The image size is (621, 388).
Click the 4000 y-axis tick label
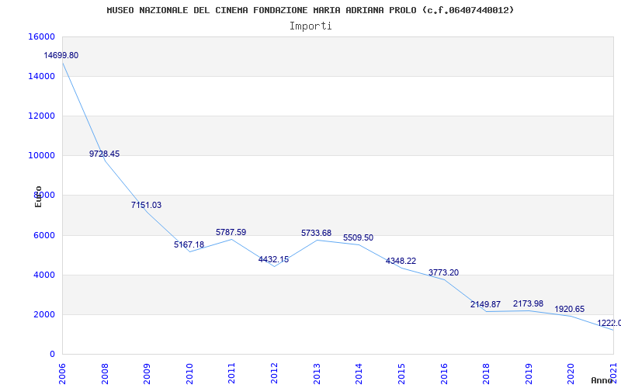point(44,275)
